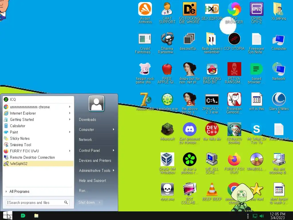Click the magnifier icon in search box
293x220 pixels.
coord(66,203)
